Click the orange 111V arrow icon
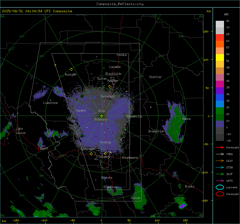Screen dimensions: 240x224 click(x=220, y=161)
